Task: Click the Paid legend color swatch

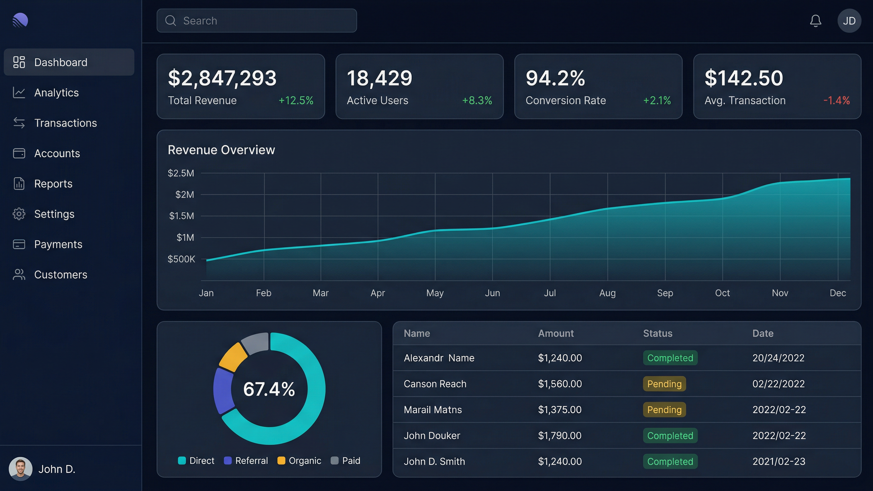Action: coord(334,460)
